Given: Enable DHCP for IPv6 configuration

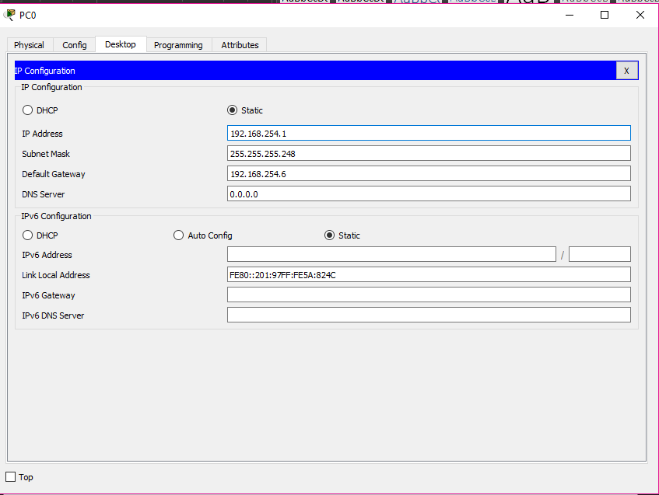Looking at the screenshot, I should (28, 235).
